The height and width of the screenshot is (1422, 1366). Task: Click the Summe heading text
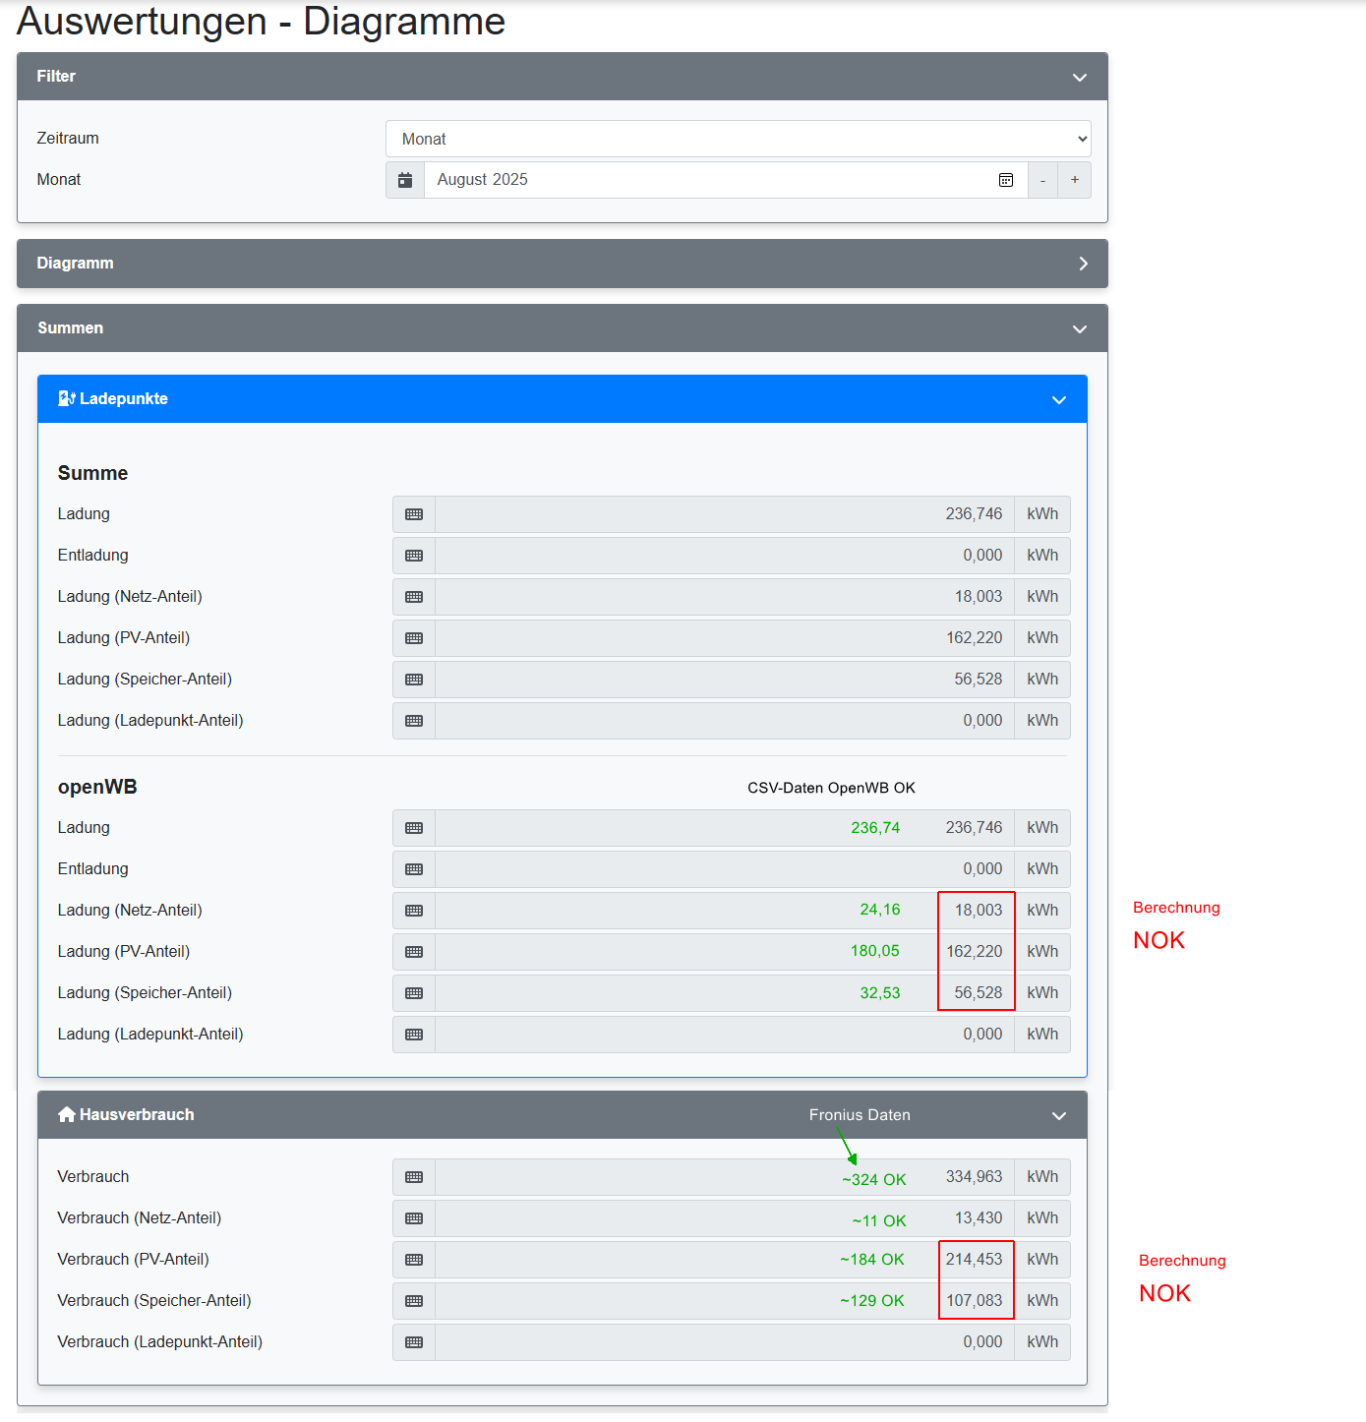(92, 473)
